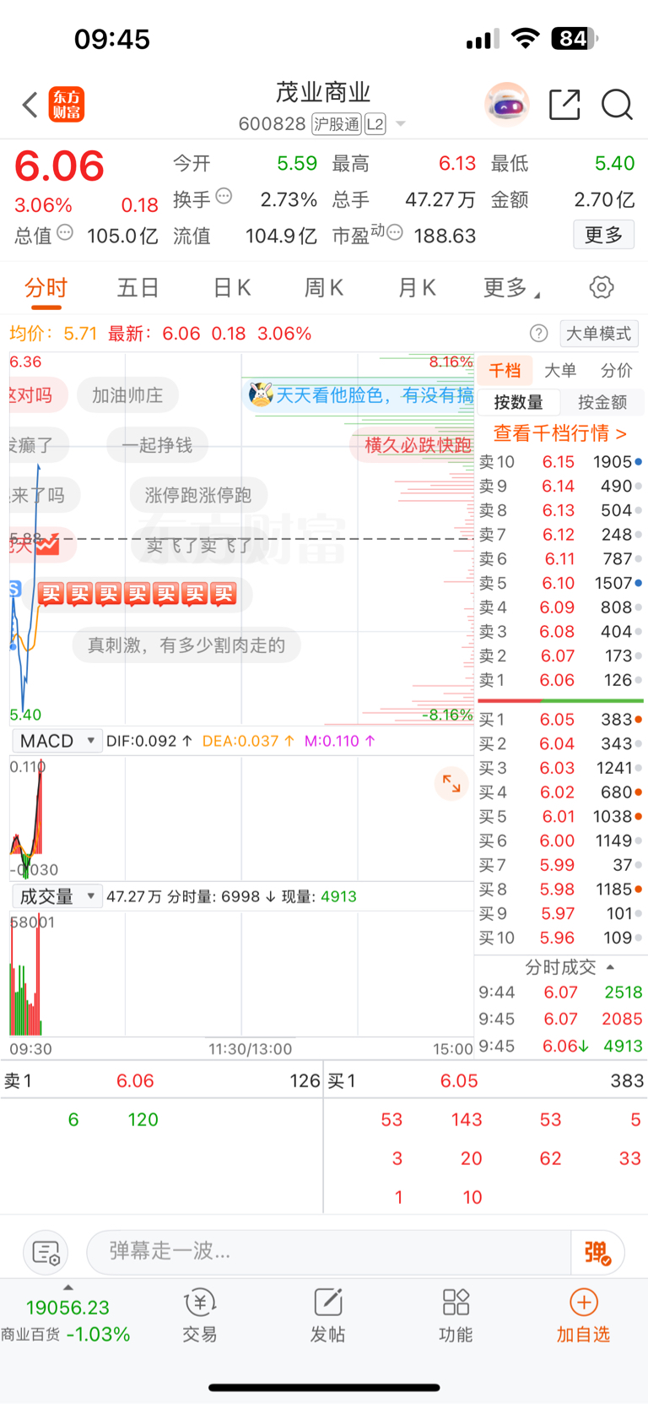Switch to 周K tab
Screen dimensions: 648x1404
tap(324, 288)
